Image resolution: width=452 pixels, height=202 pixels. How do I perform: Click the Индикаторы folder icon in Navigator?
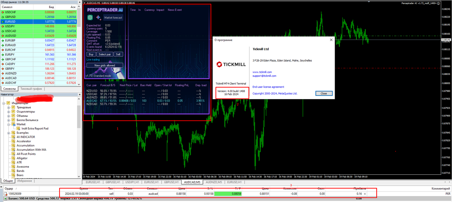pos(8,103)
